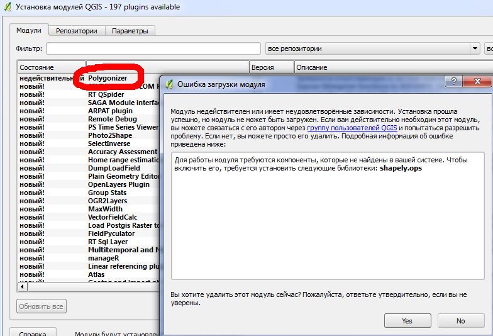Click the 'недействительный' status of Polygonizer
This screenshot has height=336, width=493.
tap(52, 78)
